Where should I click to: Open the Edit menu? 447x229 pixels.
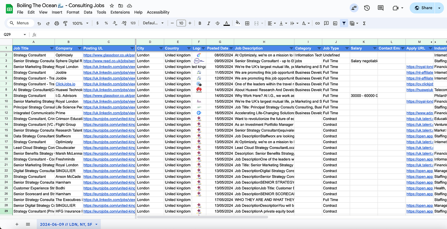(31, 12)
